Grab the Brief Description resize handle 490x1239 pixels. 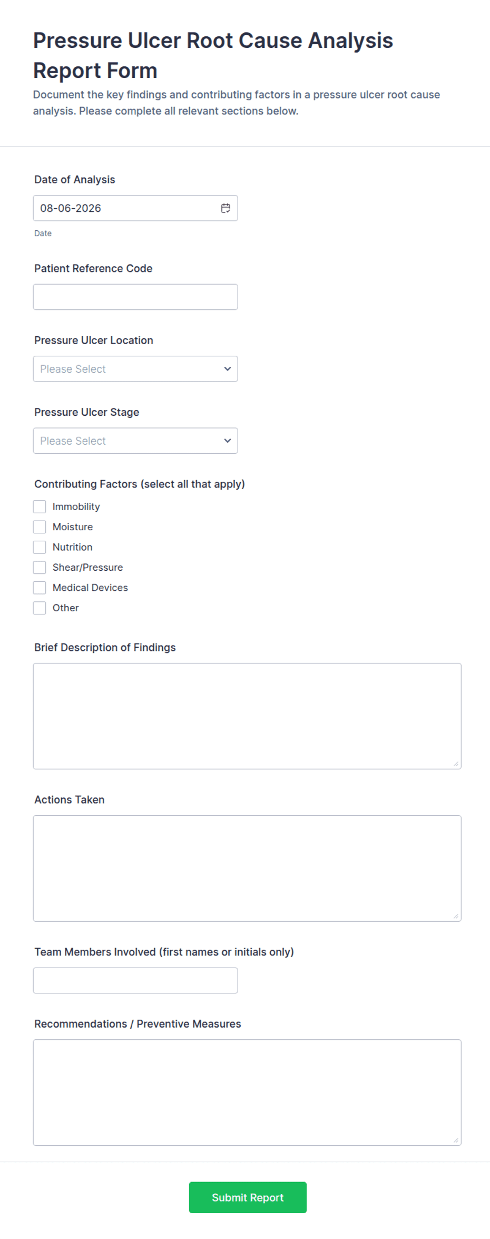[456, 764]
